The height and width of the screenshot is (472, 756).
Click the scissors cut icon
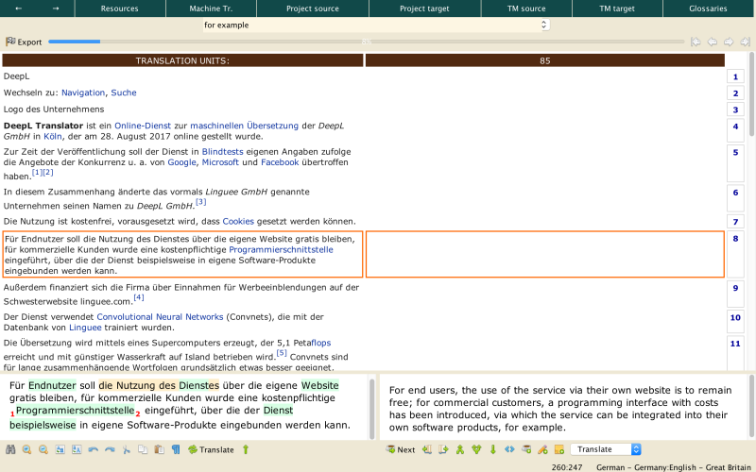127,449
